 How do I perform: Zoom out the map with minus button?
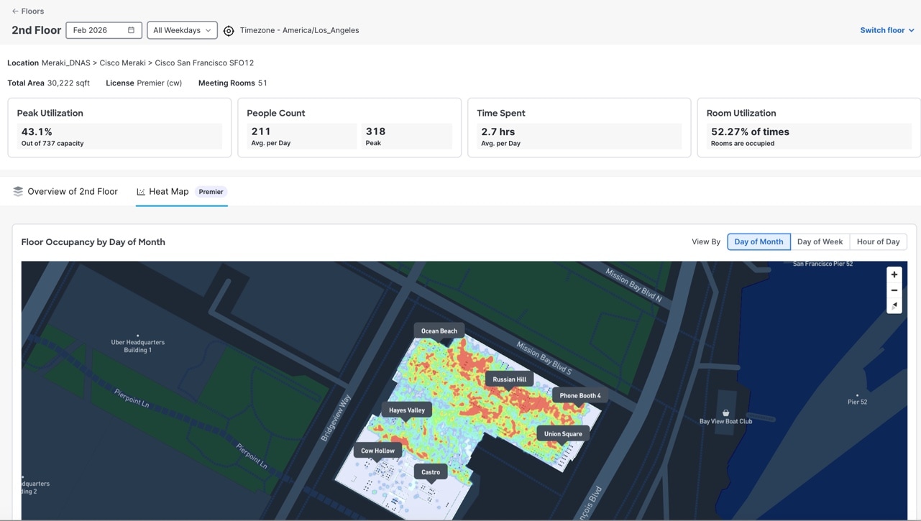click(x=894, y=290)
